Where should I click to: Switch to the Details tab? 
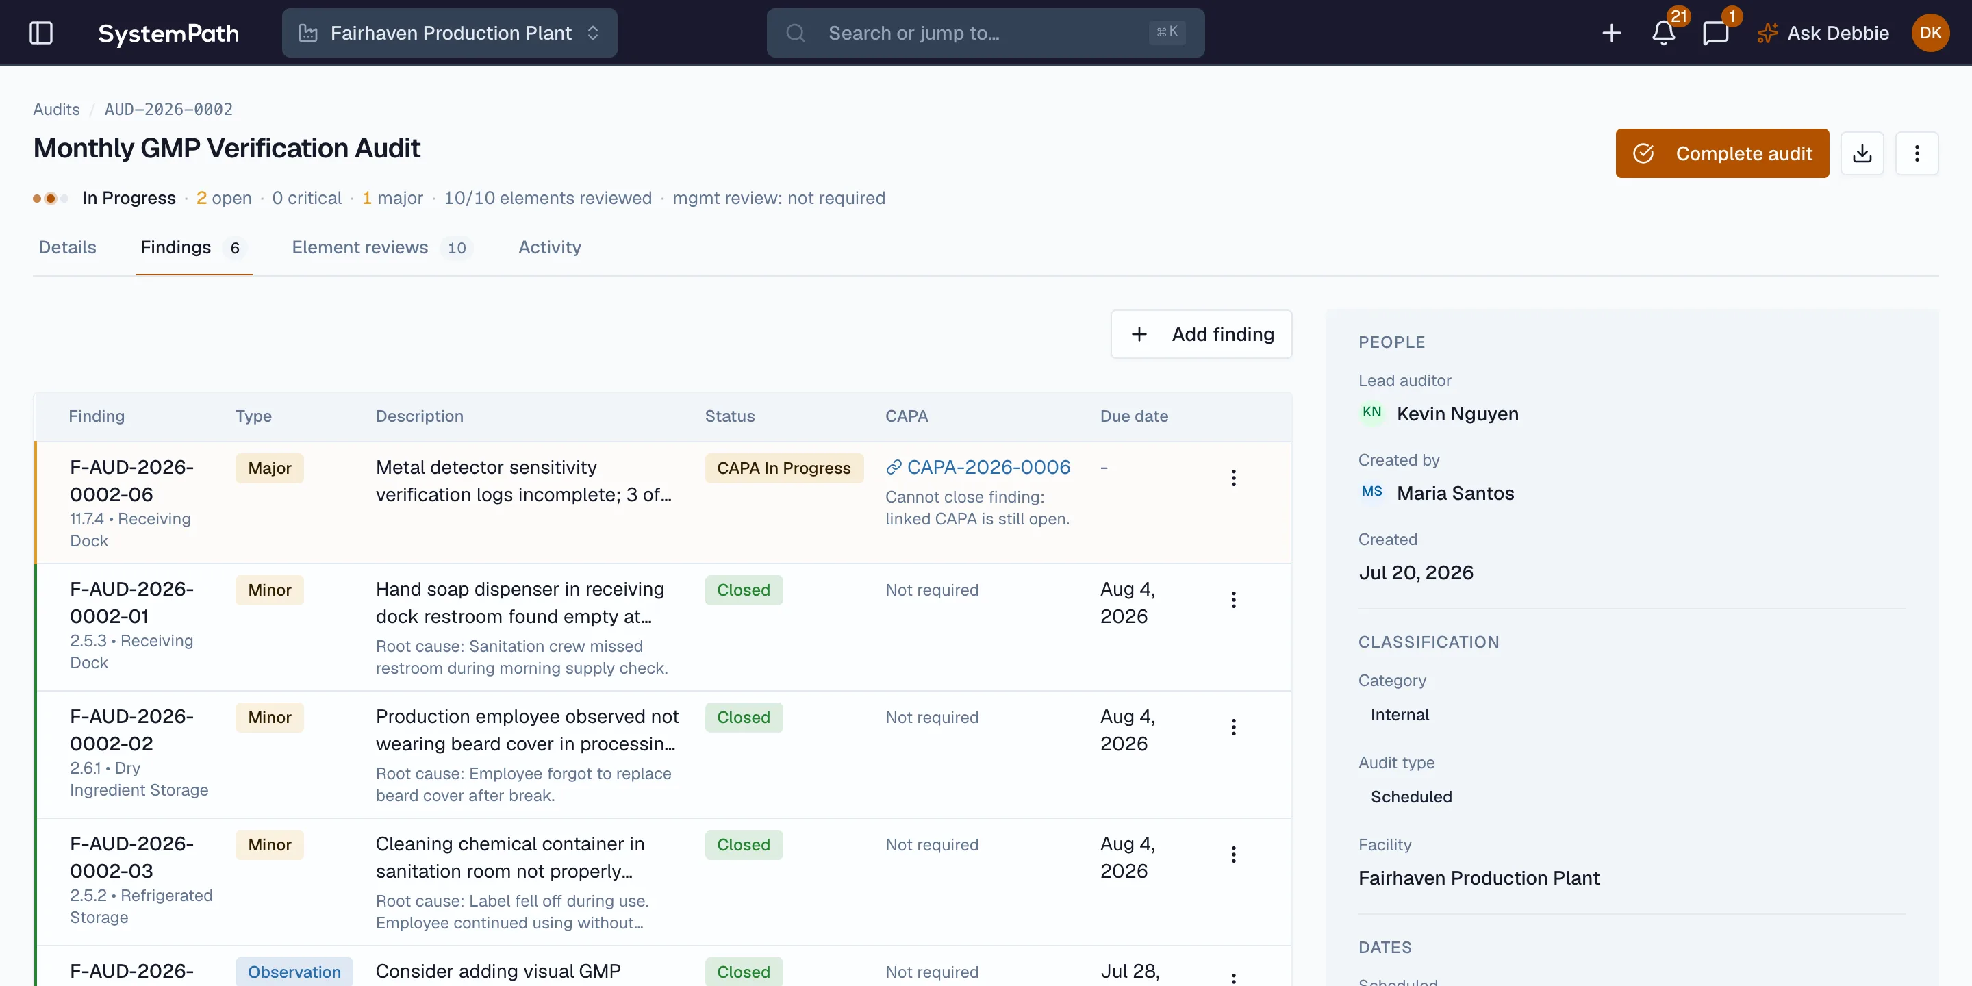tap(67, 247)
